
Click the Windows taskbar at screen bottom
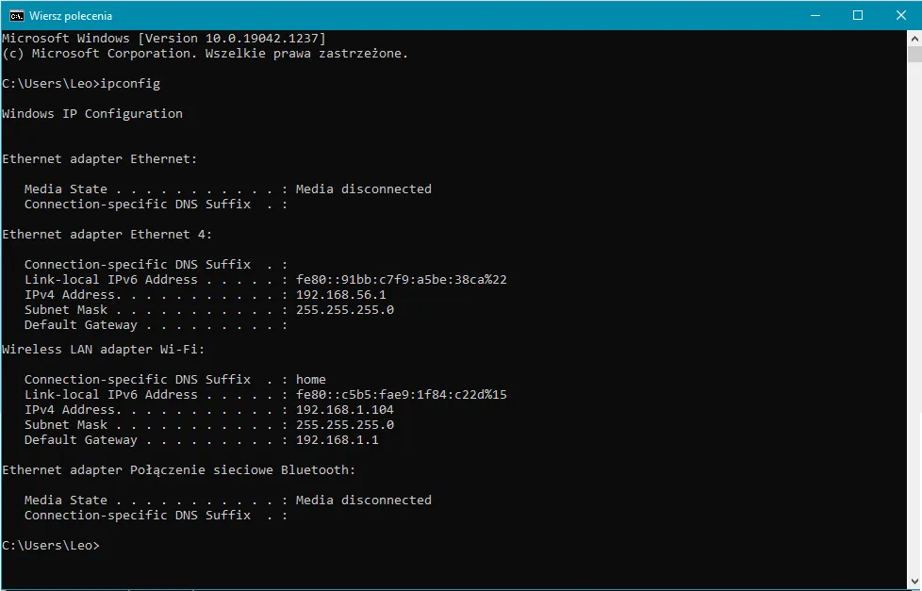point(461,586)
